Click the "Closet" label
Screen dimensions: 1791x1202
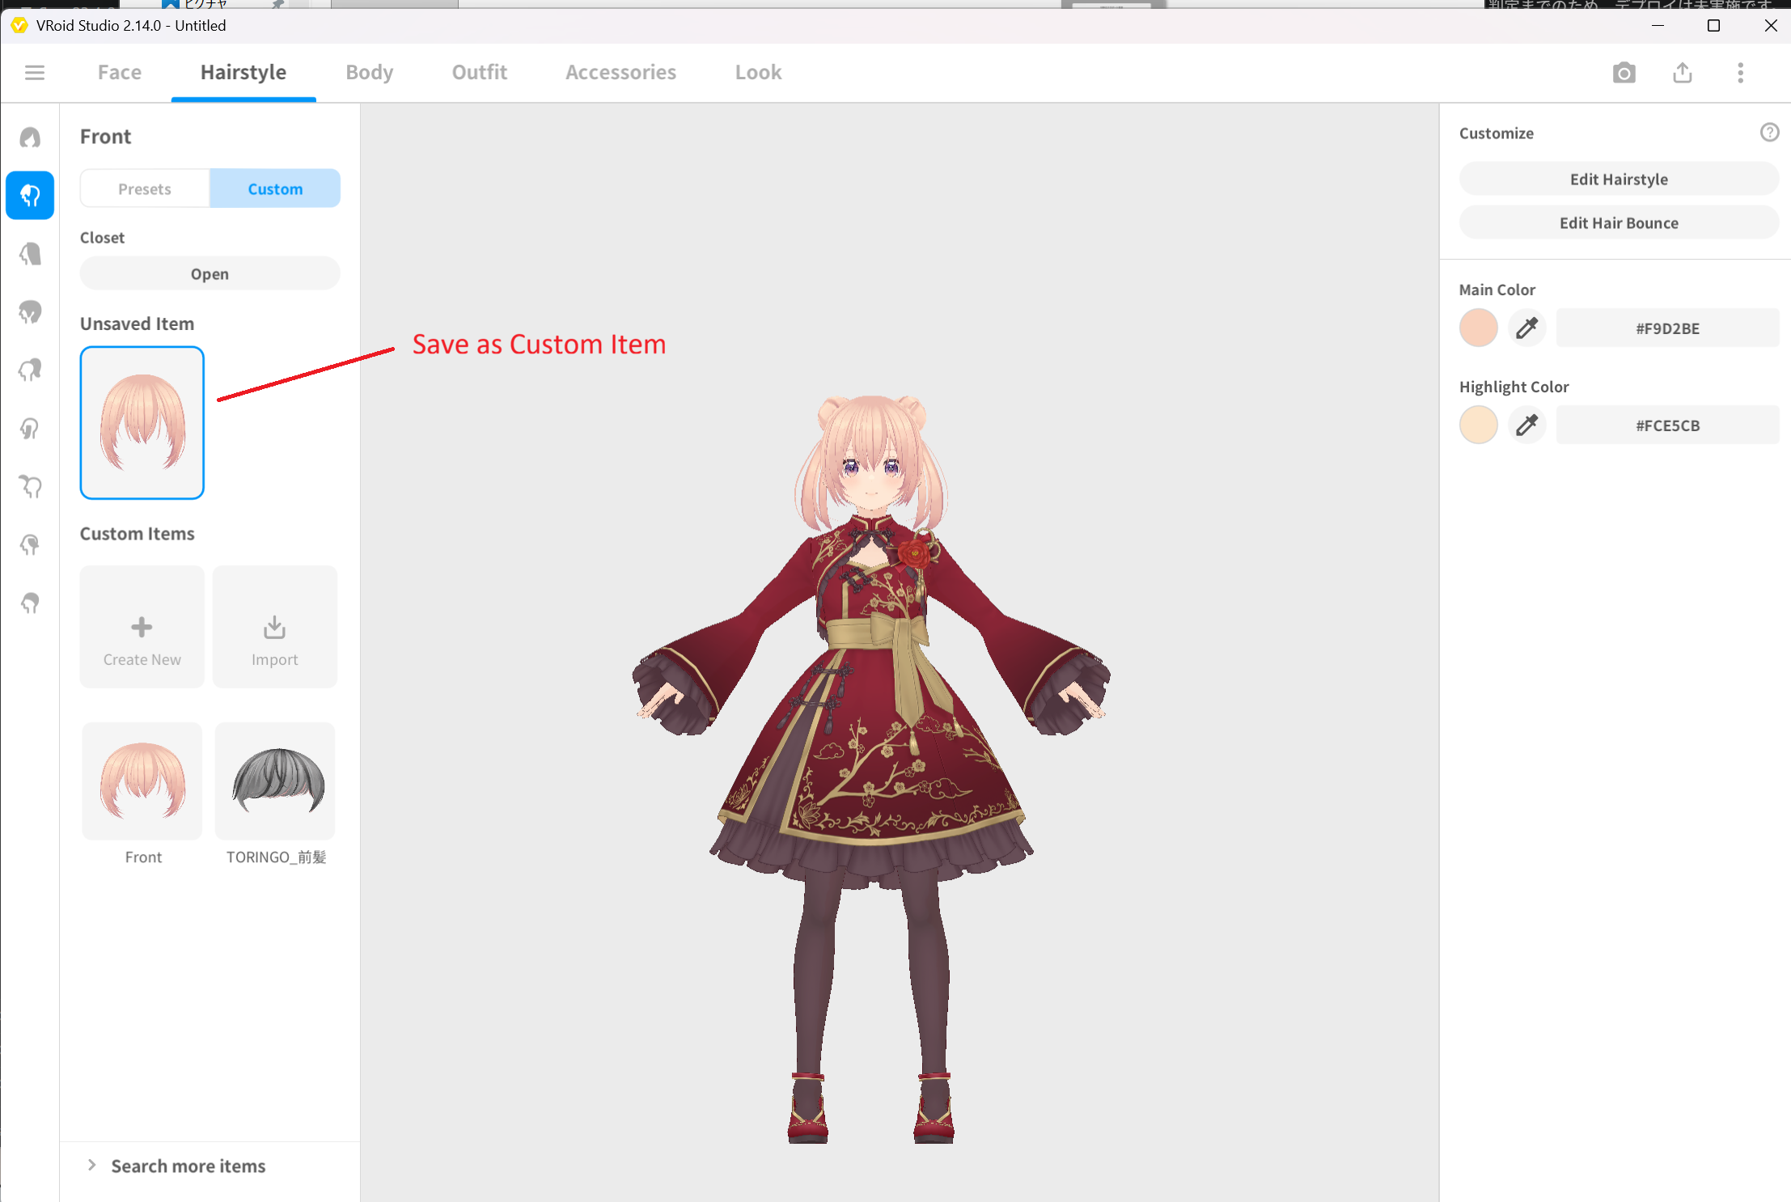tap(102, 238)
